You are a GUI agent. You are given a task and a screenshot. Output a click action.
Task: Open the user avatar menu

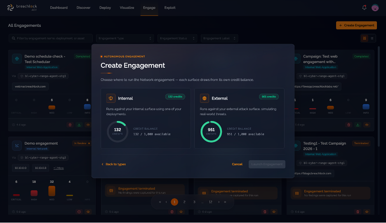click(x=375, y=7)
